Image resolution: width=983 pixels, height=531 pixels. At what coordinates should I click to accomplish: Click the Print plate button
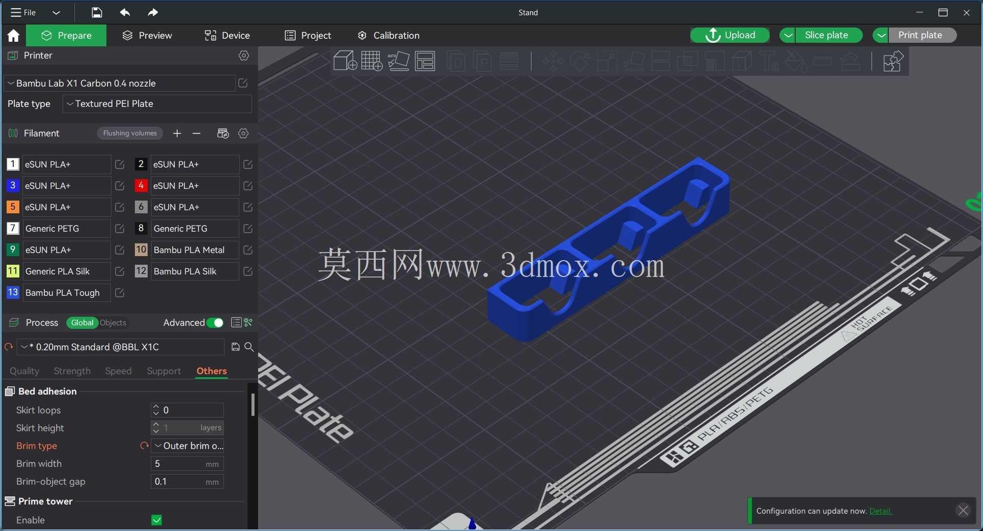coord(922,35)
